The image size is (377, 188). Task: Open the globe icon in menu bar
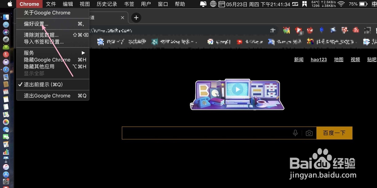[213, 4]
